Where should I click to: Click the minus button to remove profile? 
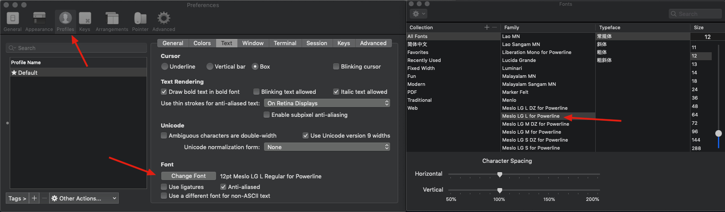[x=44, y=198]
